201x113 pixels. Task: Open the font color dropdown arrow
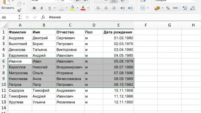[88, 8]
